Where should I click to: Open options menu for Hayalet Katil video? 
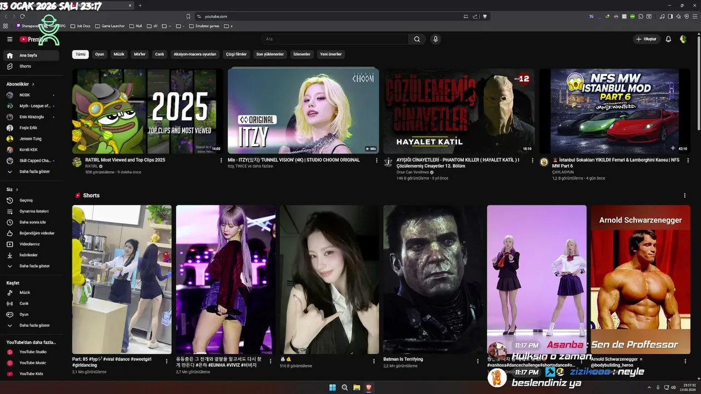[x=532, y=161]
